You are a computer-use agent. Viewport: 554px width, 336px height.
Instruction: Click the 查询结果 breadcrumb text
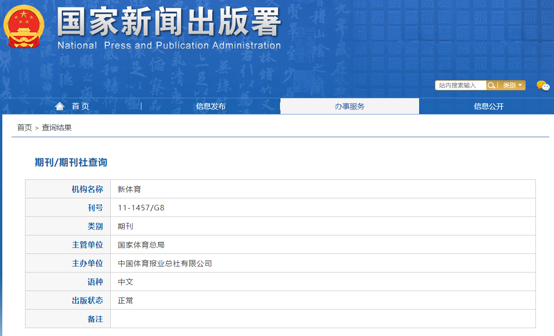(57, 127)
